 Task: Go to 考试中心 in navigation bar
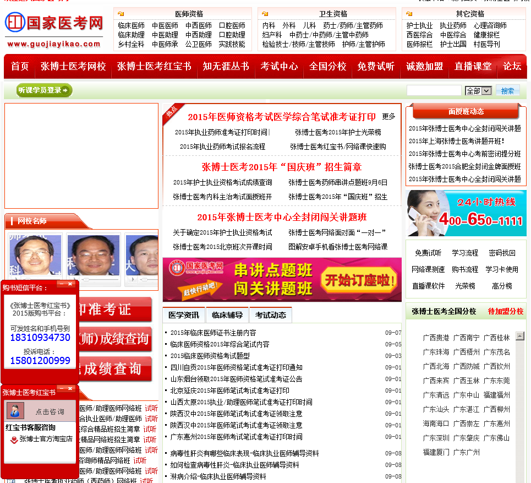279,66
